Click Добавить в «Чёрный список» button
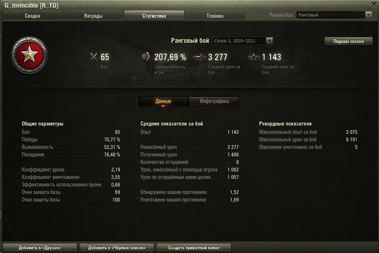The image size is (379, 253). pos(117,247)
